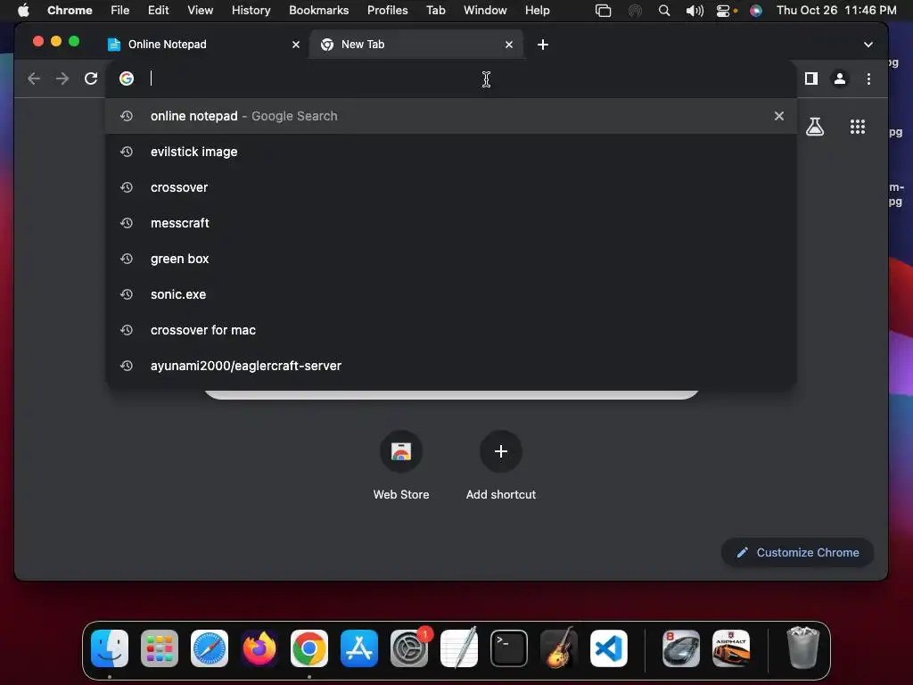This screenshot has width=913, height=685.
Task: Expand the tab search chevron
Action: pos(868,45)
